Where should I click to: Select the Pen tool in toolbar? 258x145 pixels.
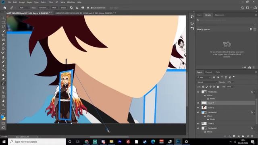pos(3,83)
